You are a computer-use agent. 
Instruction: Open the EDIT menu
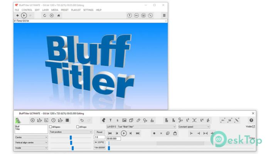coord(37,10)
